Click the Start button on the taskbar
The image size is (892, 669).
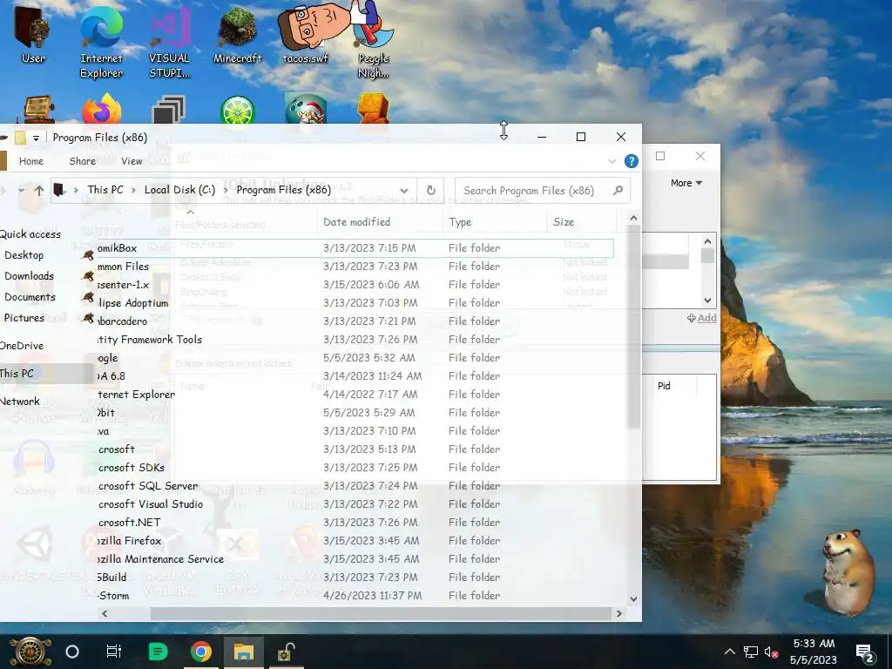[x=30, y=652]
